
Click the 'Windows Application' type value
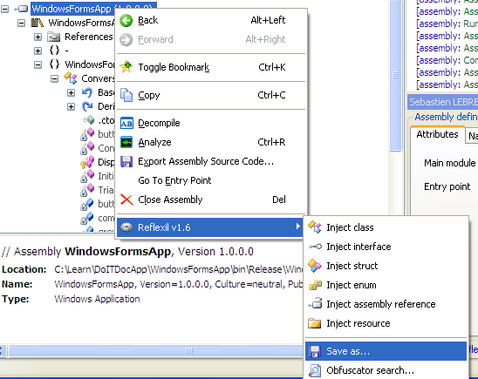coord(97,299)
